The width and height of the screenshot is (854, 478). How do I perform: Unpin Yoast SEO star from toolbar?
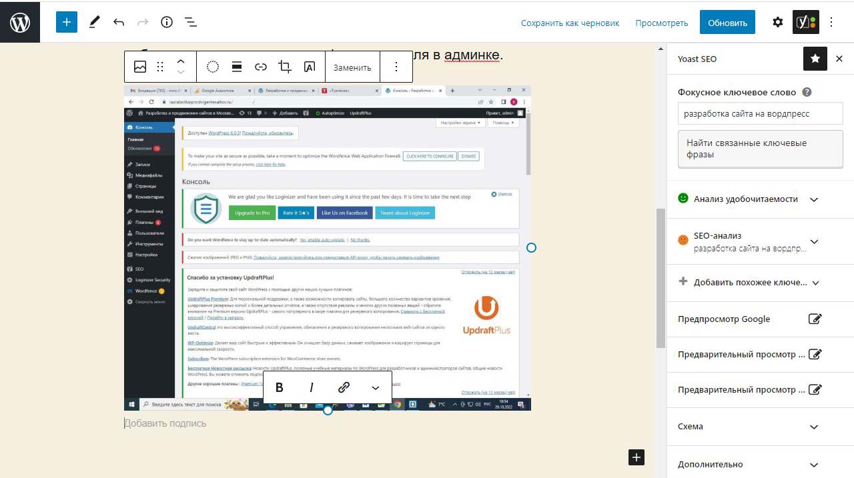(815, 59)
